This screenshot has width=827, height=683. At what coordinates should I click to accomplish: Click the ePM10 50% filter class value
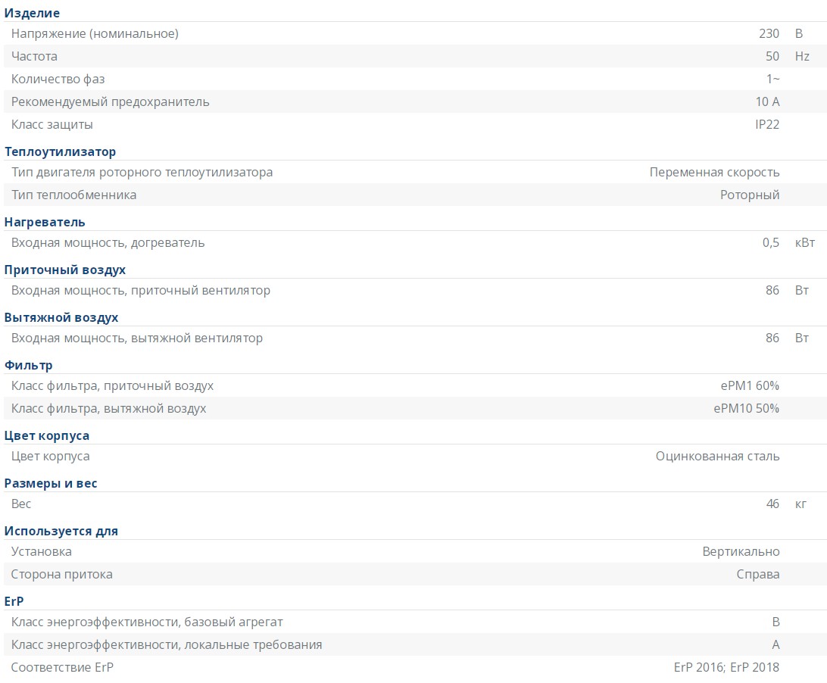(x=746, y=408)
